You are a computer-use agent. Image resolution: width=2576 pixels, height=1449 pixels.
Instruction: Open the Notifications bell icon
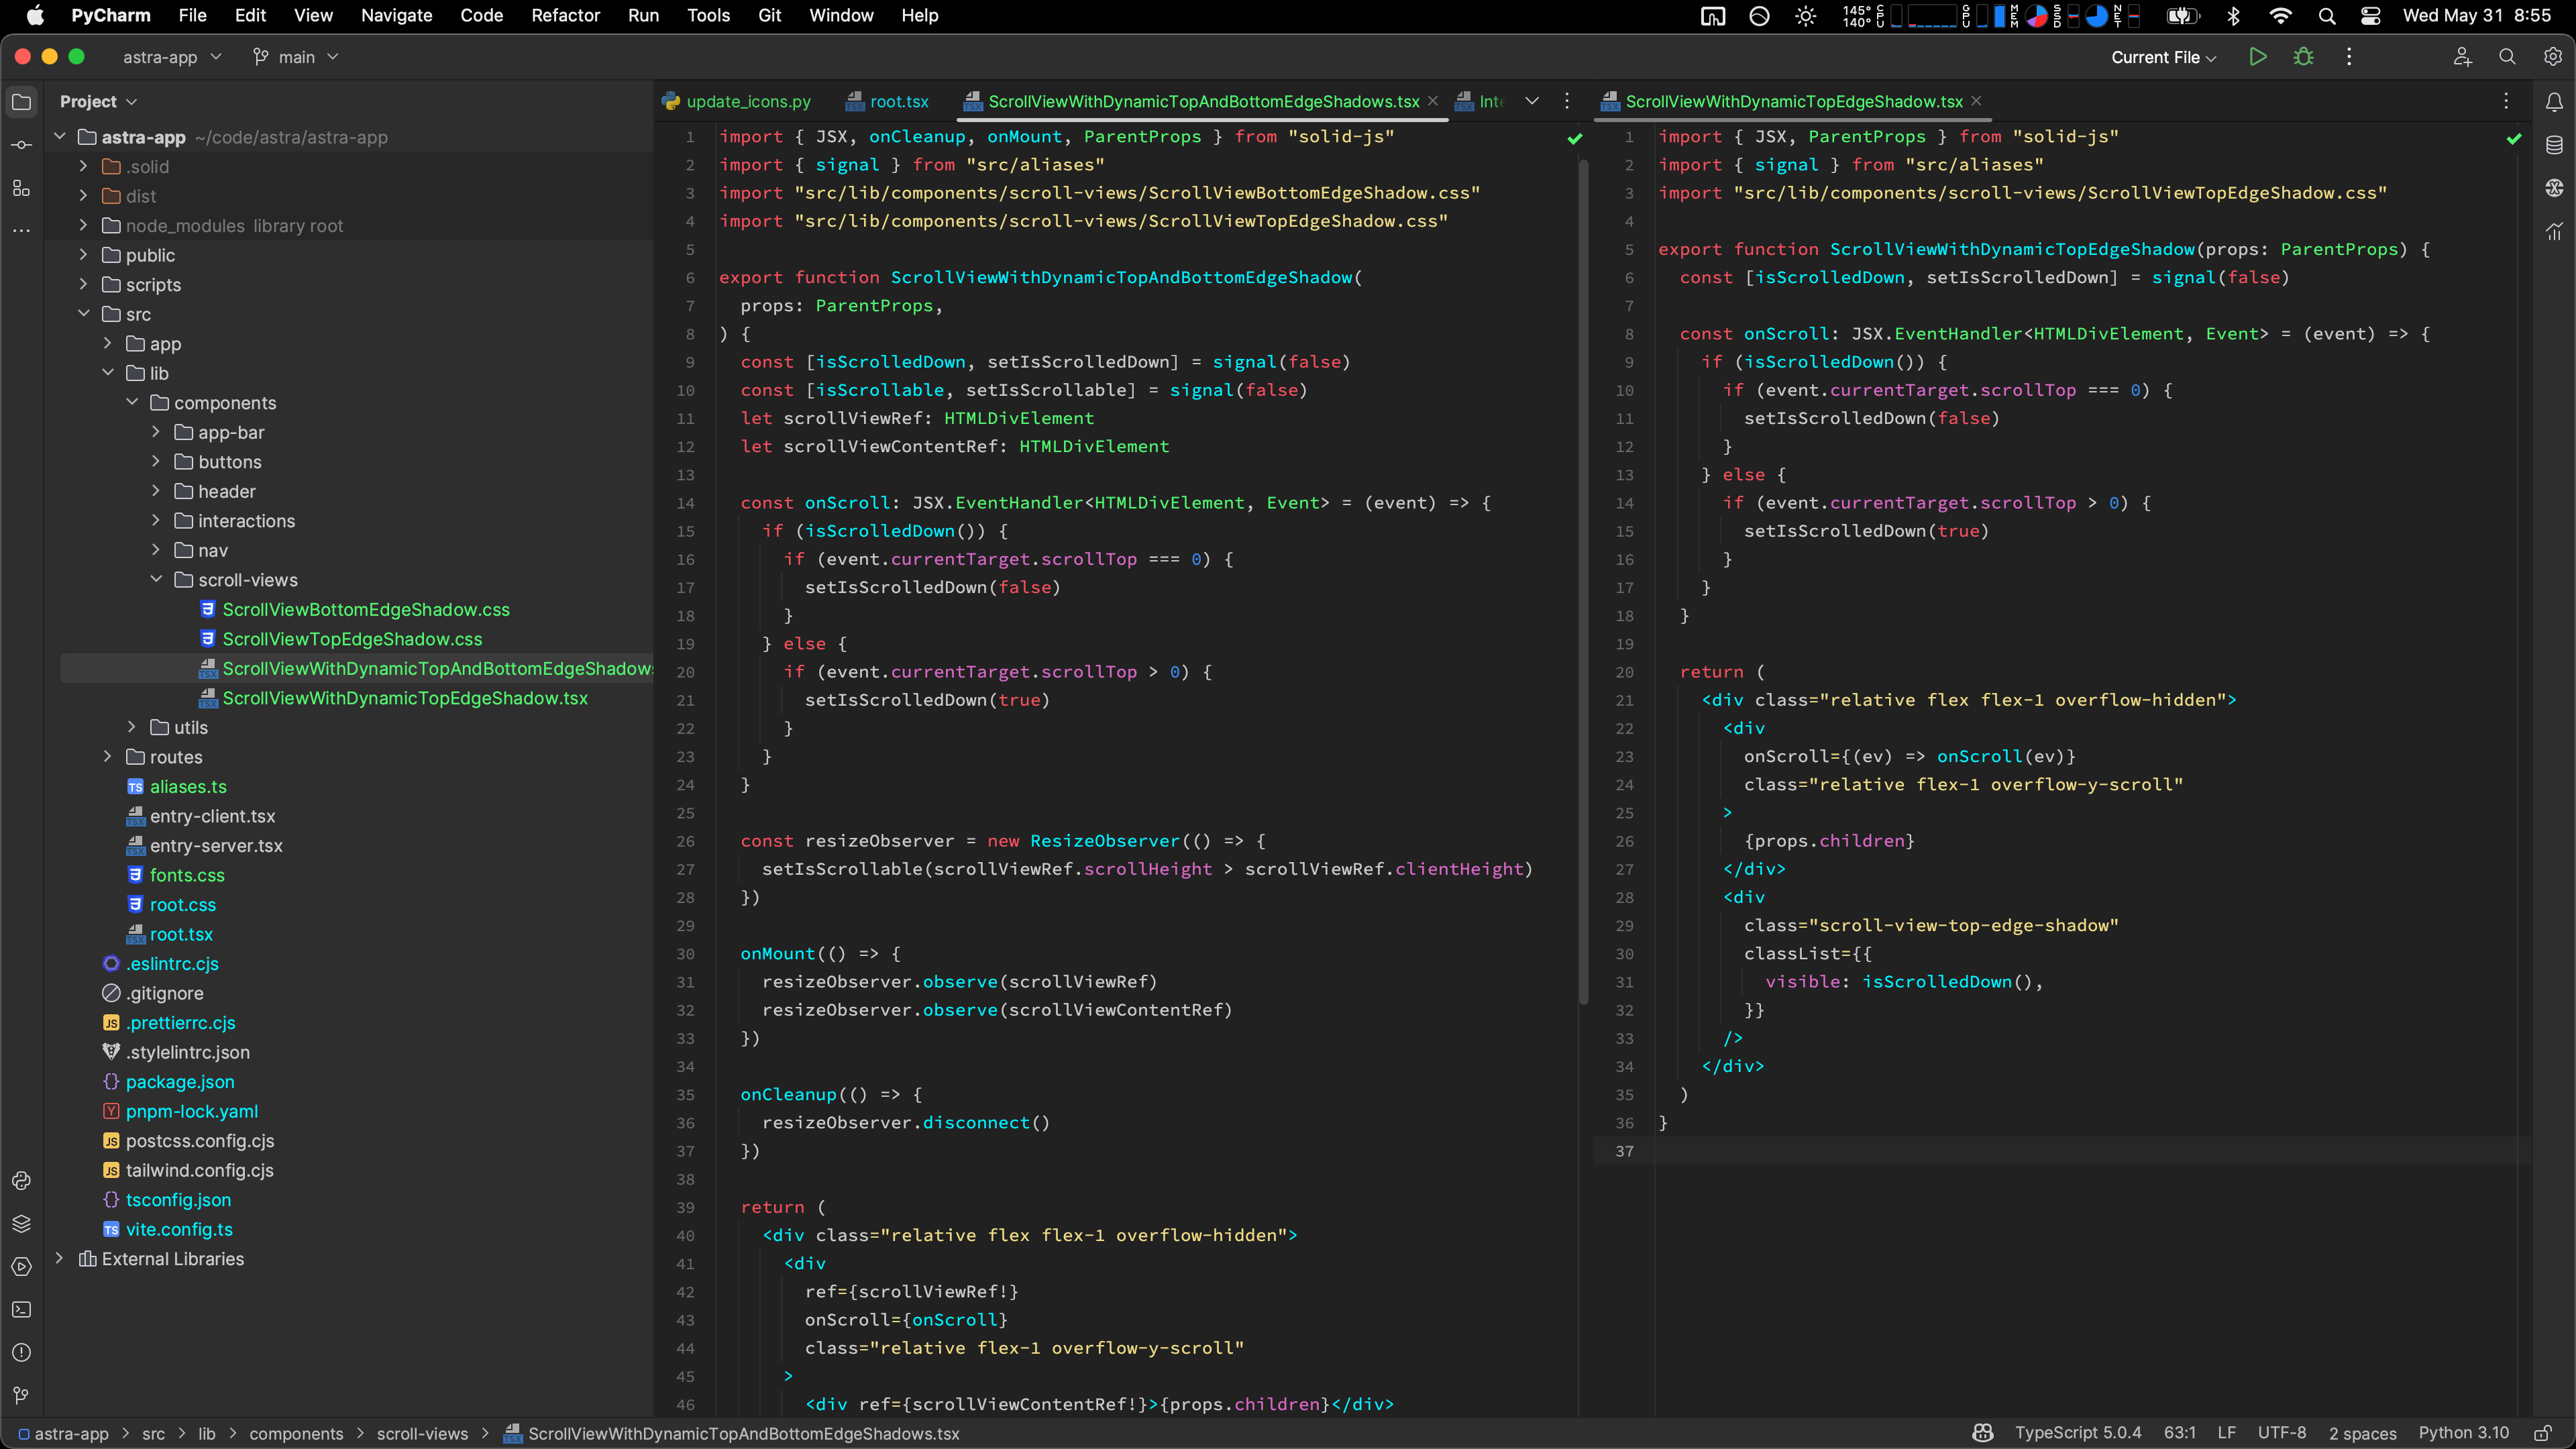click(2553, 102)
